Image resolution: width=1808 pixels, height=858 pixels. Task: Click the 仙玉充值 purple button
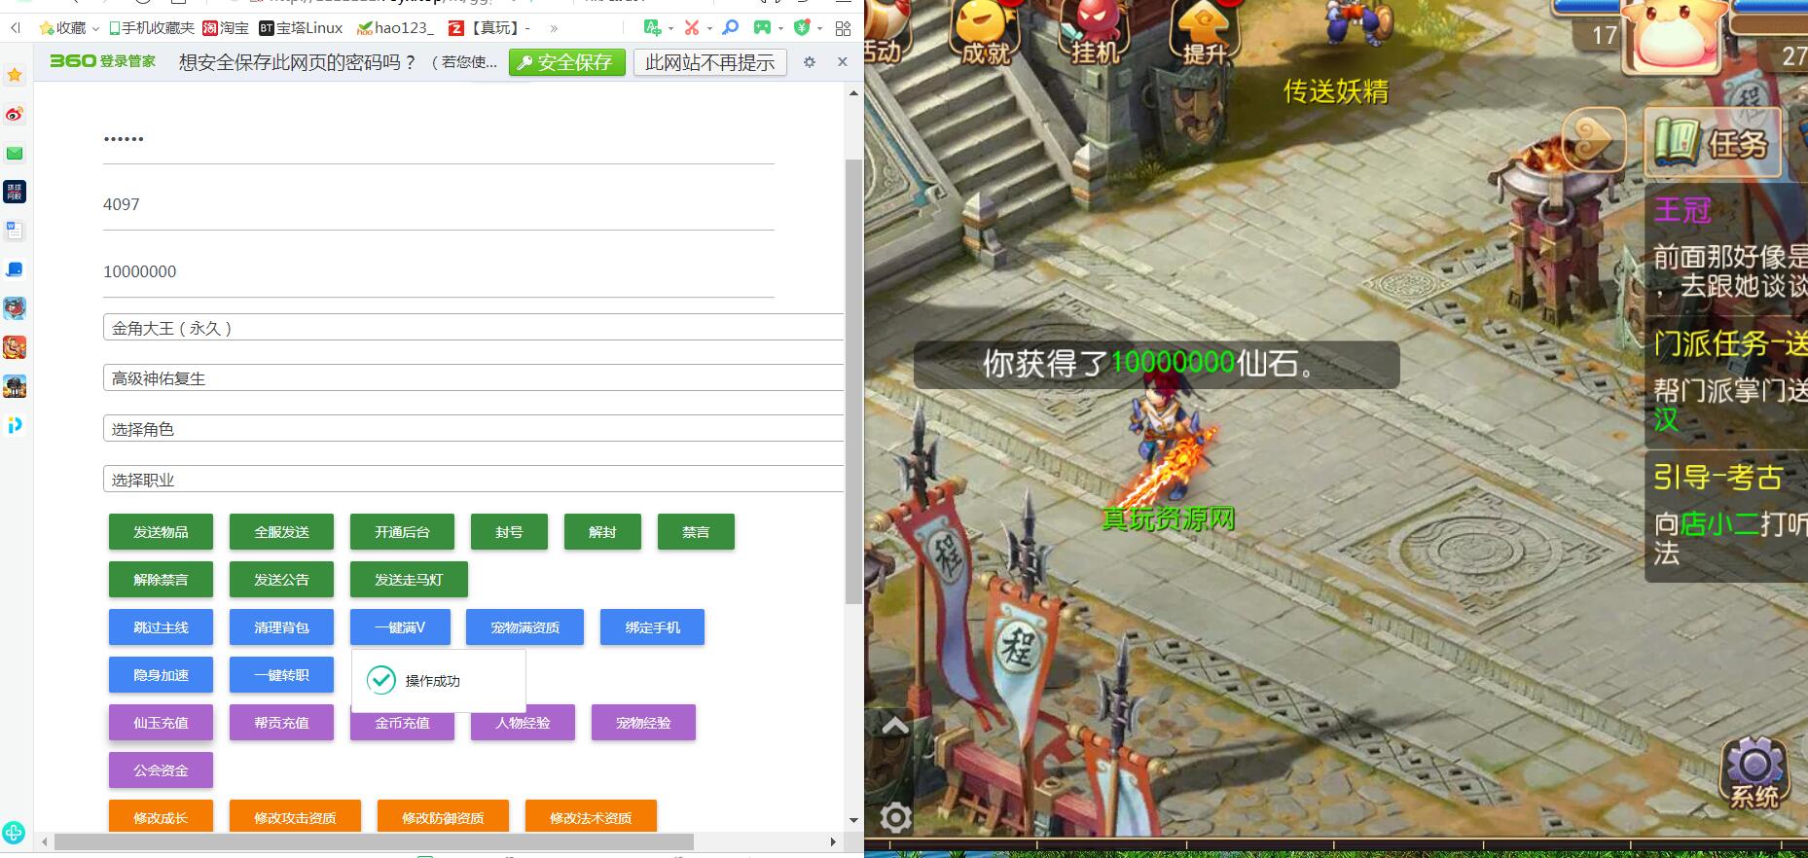(x=161, y=723)
